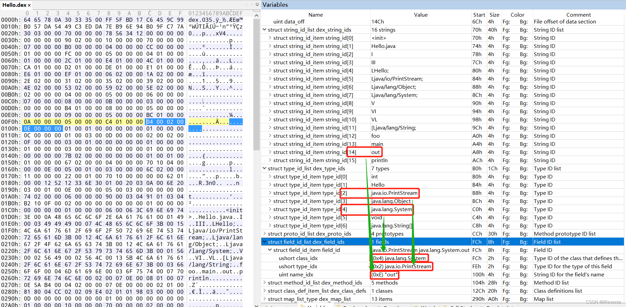Screen dimensions: 626x307
Task: Click hex address 0100h row label
Action: point(11,129)
